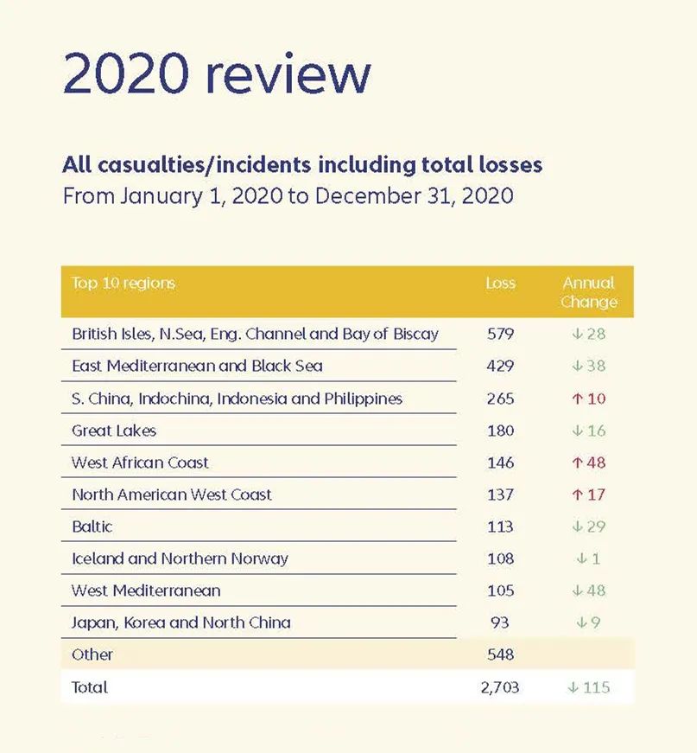Click Iceland and Northern Norway
Image resolution: width=697 pixels, height=753 pixels.
click(x=180, y=558)
